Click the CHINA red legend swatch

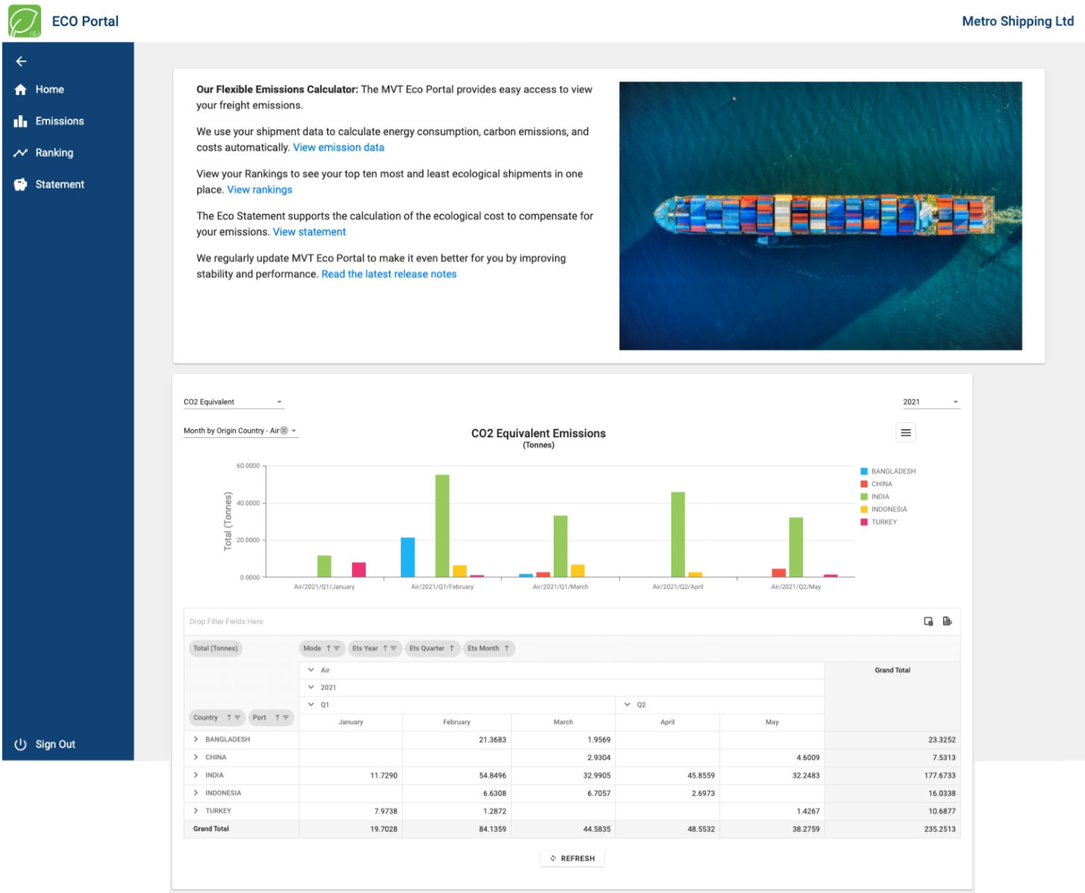[x=864, y=484]
